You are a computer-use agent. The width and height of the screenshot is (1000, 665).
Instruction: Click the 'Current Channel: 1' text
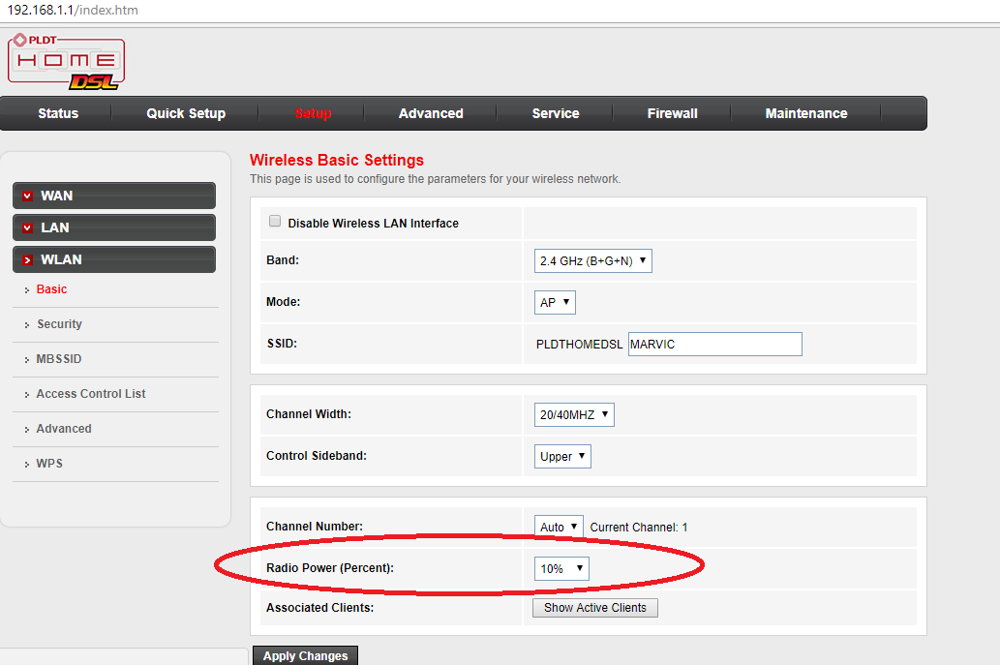(x=638, y=528)
